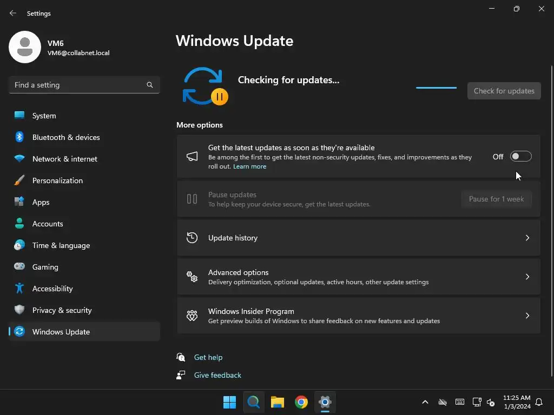Click the Time & language globe-clock icon
Viewport: 554px width, 415px height.
[x=19, y=245]
